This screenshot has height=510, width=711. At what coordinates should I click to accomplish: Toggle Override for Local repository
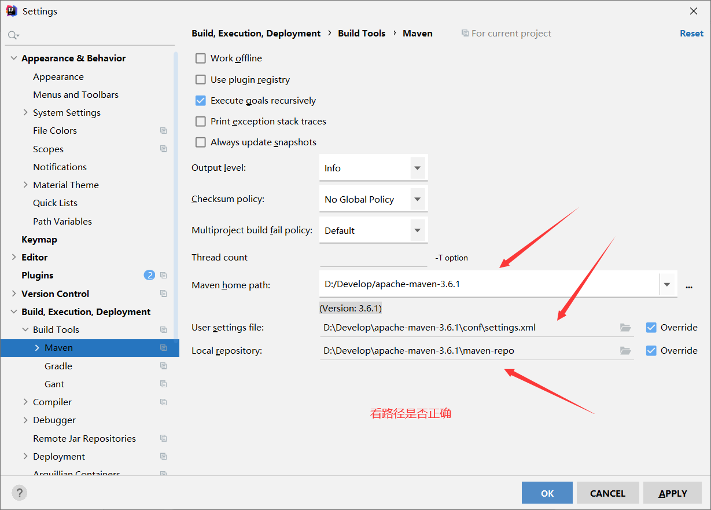[x=651, y=351]
